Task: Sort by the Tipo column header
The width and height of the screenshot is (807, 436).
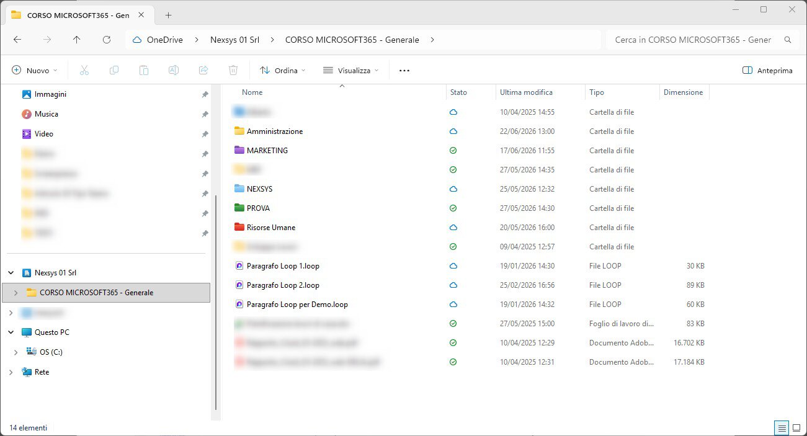Action: pyautogui.click(x=597, y=92)
